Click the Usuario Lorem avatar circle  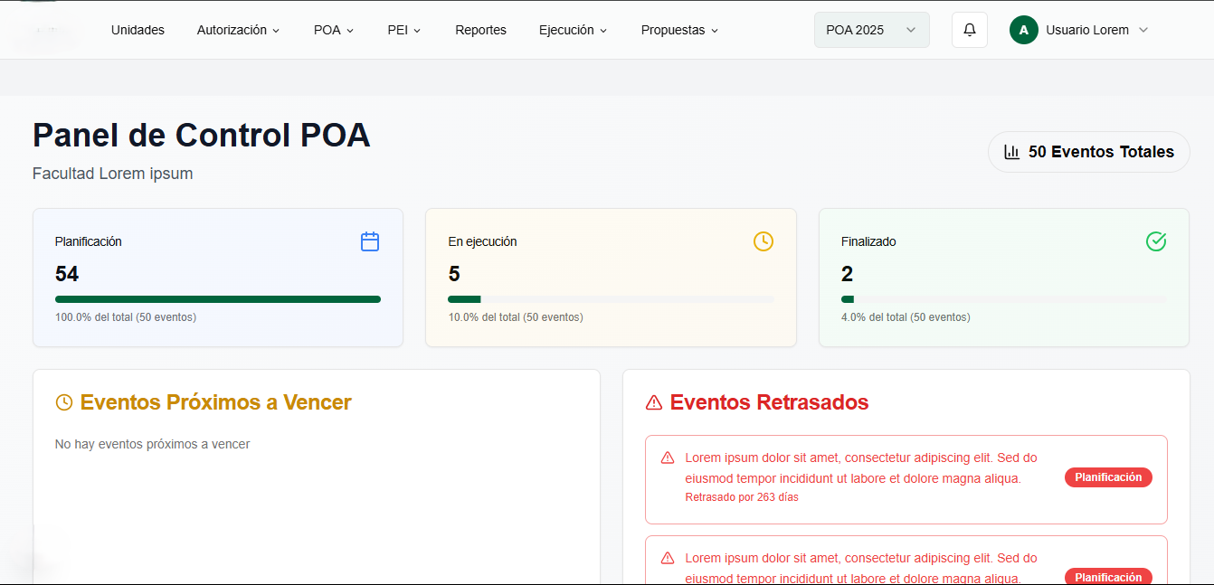tap(1023, 30)
